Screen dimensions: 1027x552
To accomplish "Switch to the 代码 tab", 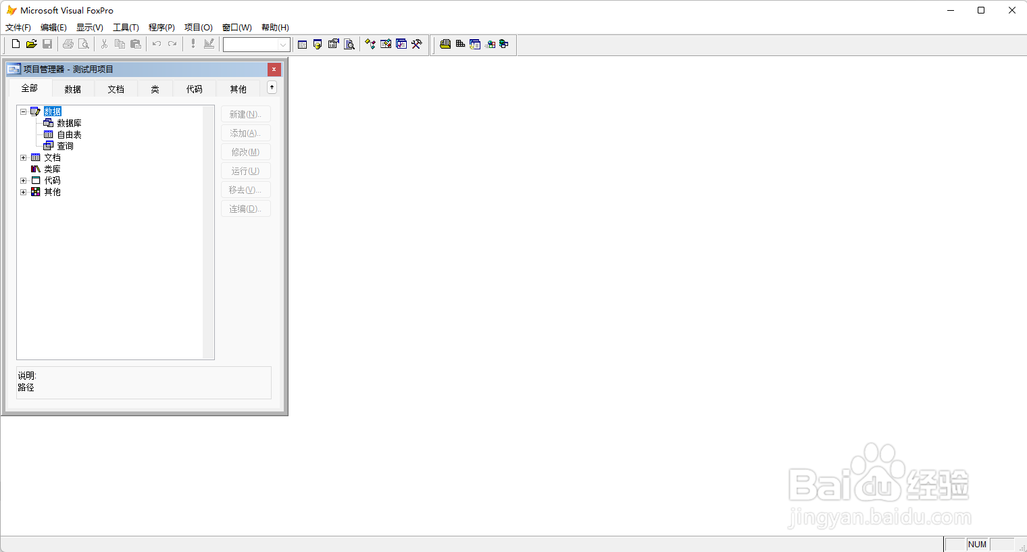I will (195, 89).
